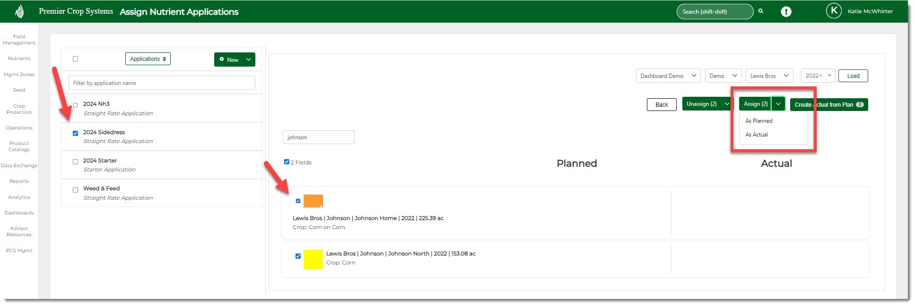Navigate to Field Management in sidebar
This screenshot has width=915, height=306.
[x=19, y=40]
